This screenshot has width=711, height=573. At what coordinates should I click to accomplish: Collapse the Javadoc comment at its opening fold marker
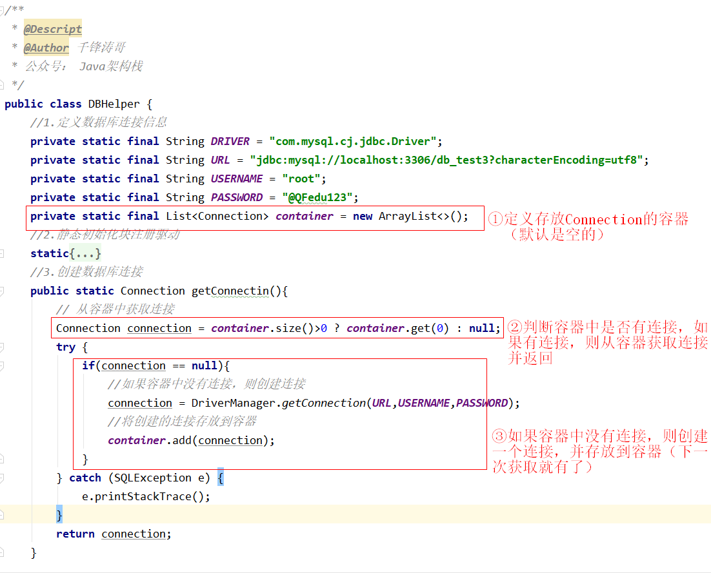[x=3, y=10]
